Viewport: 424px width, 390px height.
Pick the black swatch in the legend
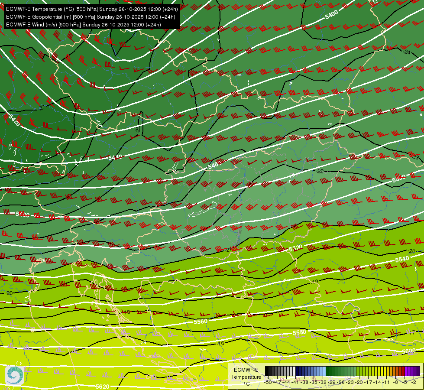(x=267, y=371)
